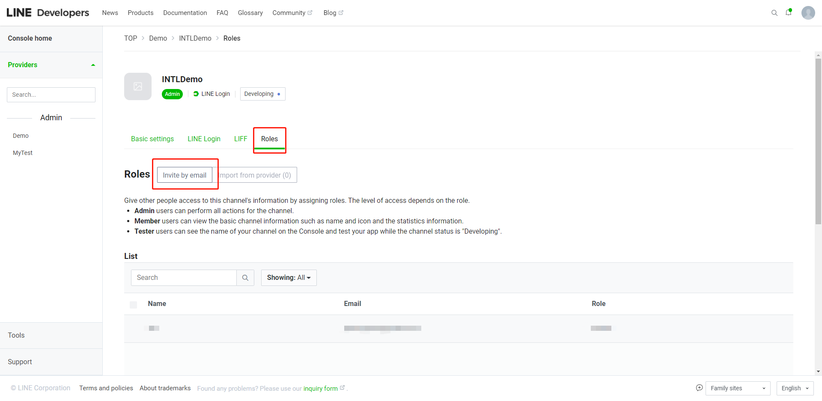
Task: Open the Family sites dropdown
Action: [x=737, y=388]
